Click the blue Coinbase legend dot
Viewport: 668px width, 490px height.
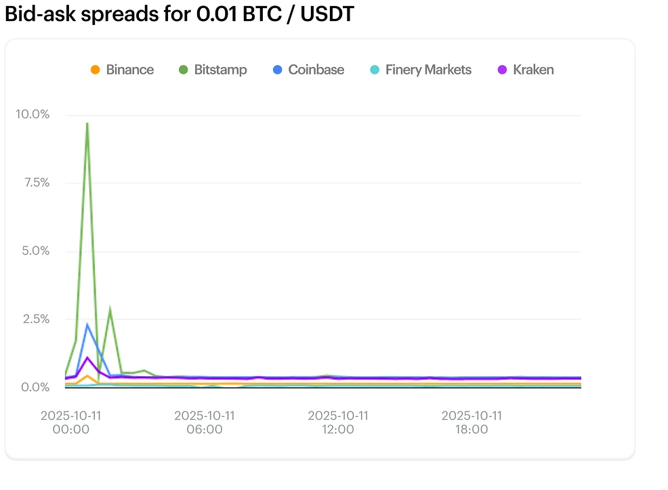(x=278, y=70)
